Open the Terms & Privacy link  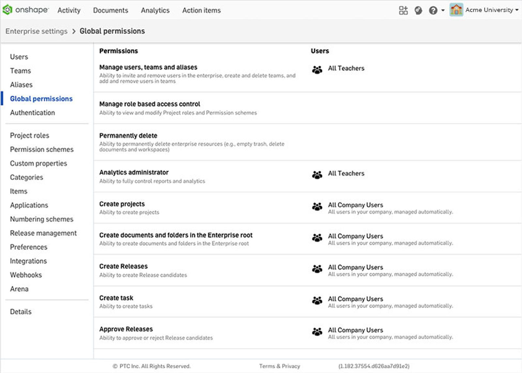(279, 366)
